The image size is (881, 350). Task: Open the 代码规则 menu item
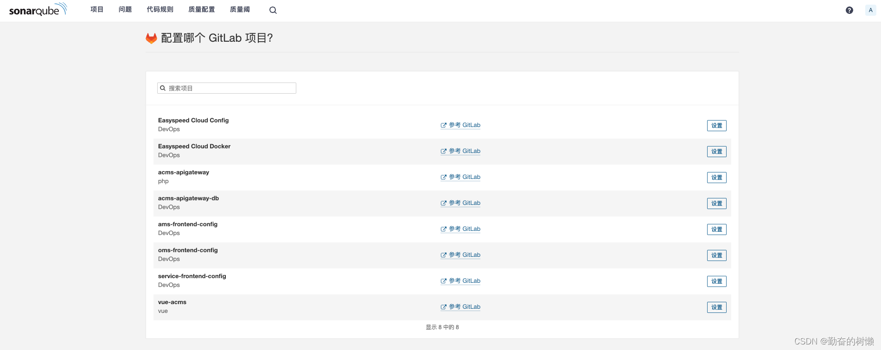[160, 10]
